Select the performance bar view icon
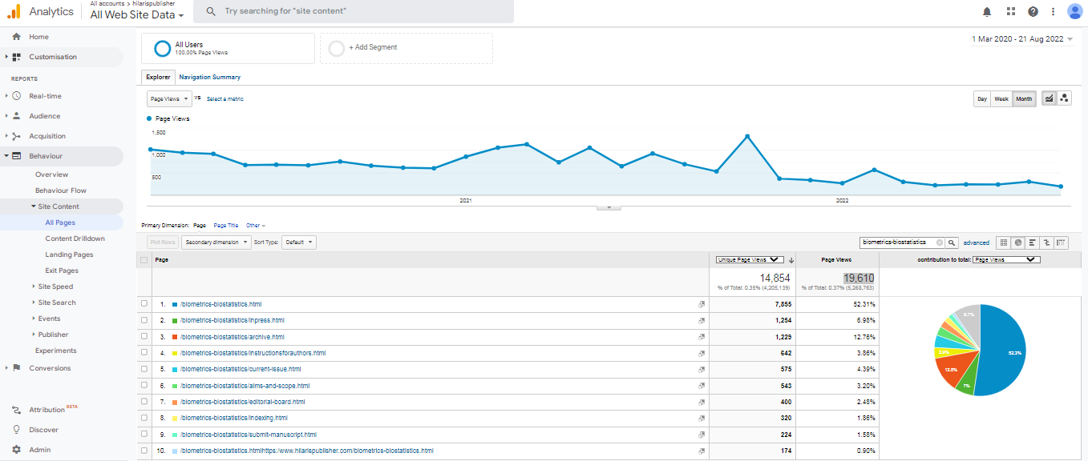 1032,243
